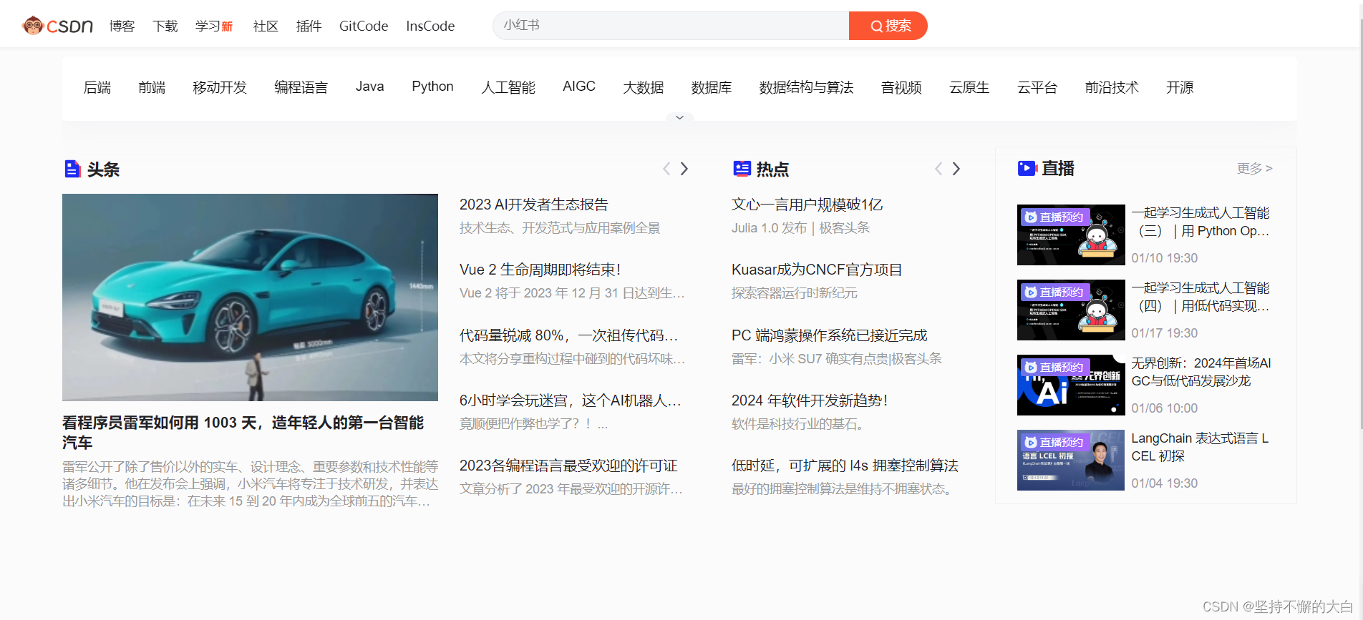Select the Python category tab
This screenshot has width=1363, height=620.
pyautogui.click(x=432, y=87)
